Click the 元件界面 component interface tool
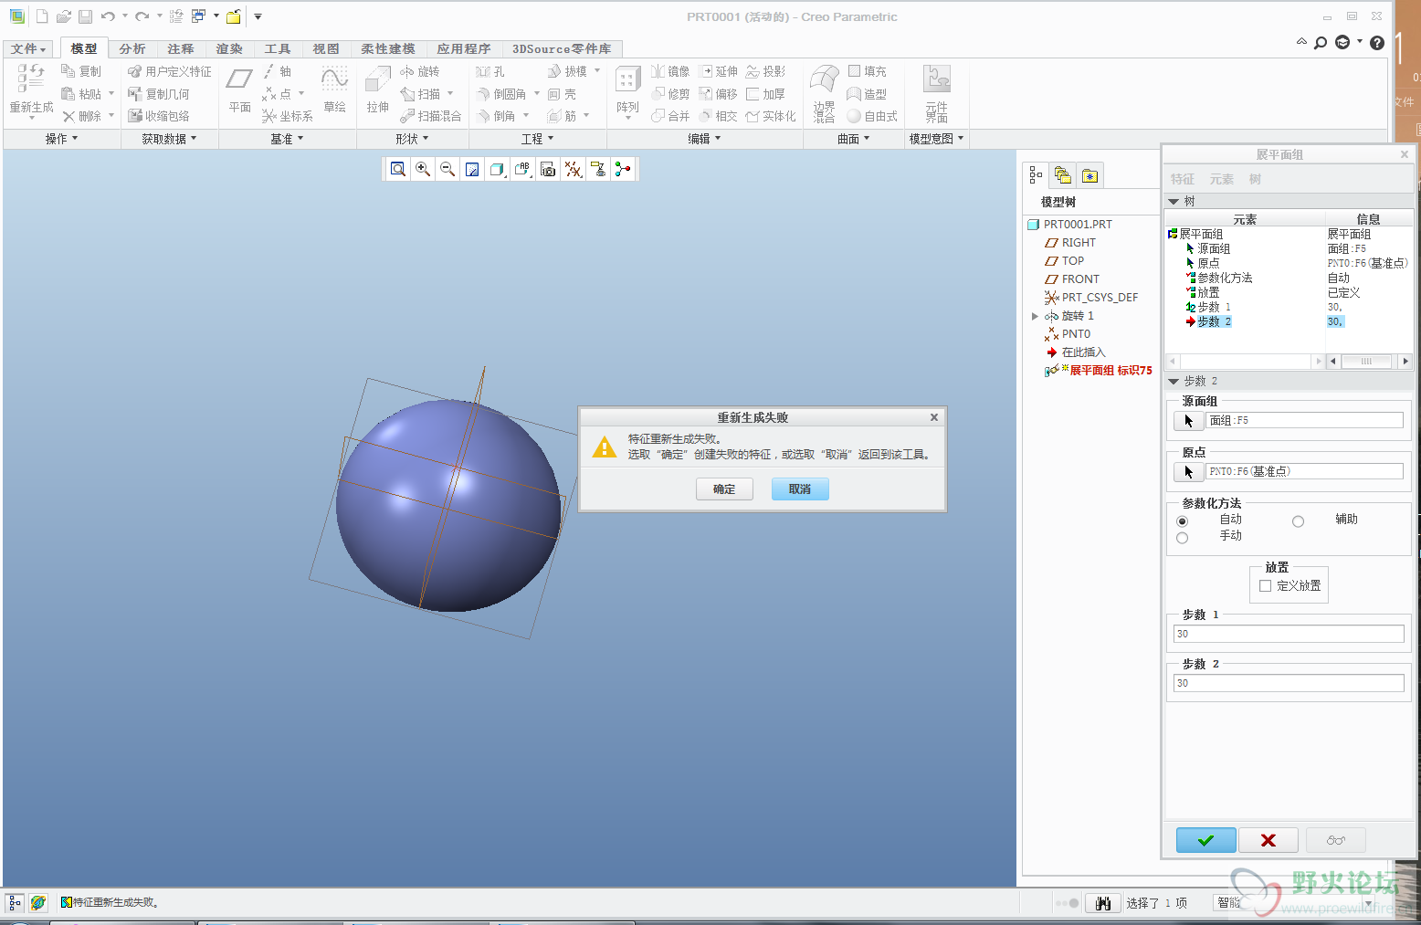The width and height of the screenshot is (1421, 925). coord(937,93)
